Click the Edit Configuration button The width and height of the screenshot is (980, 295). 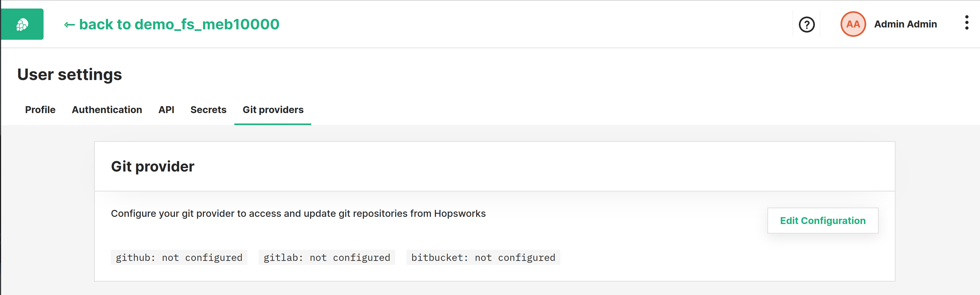[823, 220]
